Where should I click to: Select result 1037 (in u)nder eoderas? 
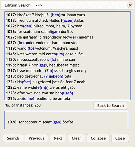click(42, 43)
